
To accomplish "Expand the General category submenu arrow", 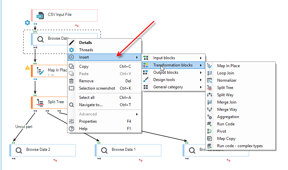I will (201, 87).
